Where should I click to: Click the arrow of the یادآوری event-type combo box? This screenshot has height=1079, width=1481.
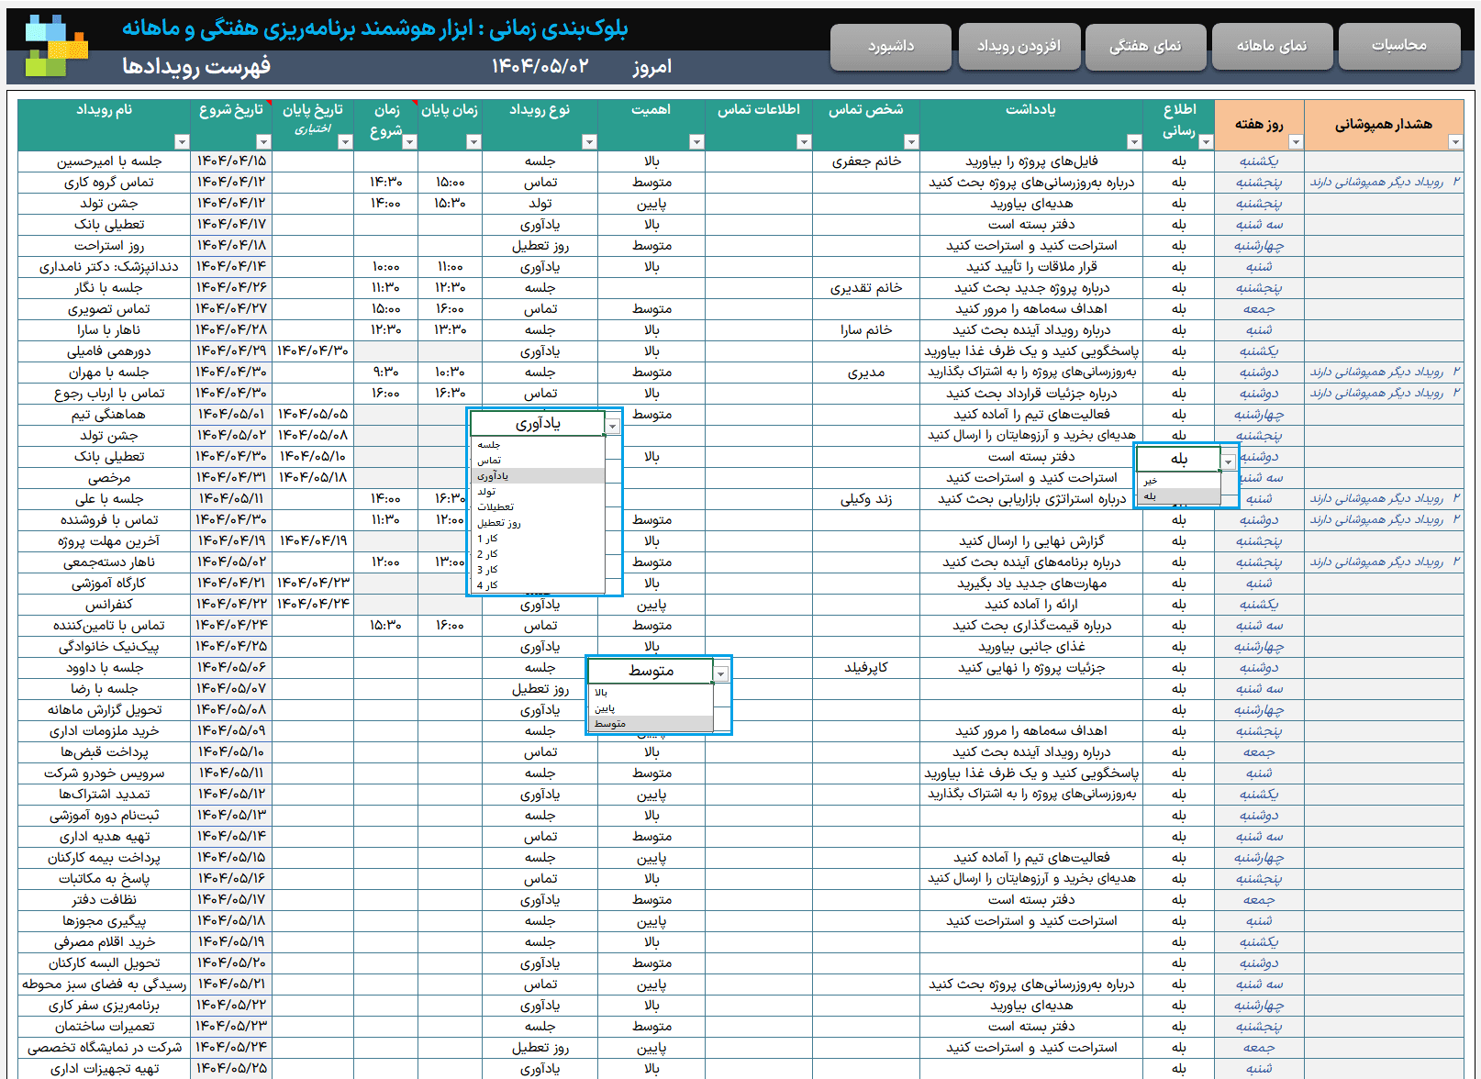[612, 425]
